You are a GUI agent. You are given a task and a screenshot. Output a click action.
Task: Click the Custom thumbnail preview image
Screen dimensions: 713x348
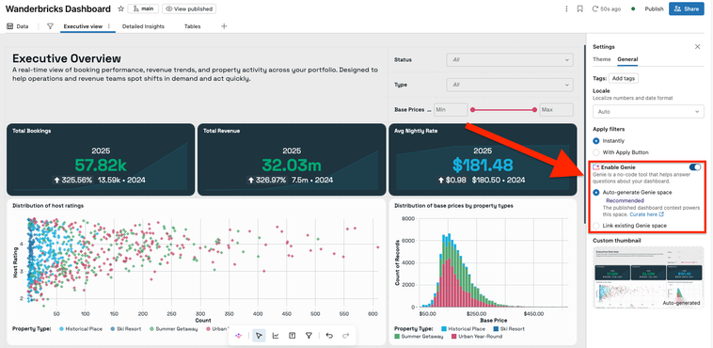point(648,277)
